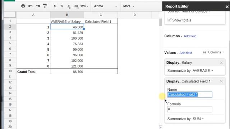The height and width of the screenshot is (129, 230).
Task: Click cell with value 76,333
Action: pyautogui.click(x=67, y=44)
